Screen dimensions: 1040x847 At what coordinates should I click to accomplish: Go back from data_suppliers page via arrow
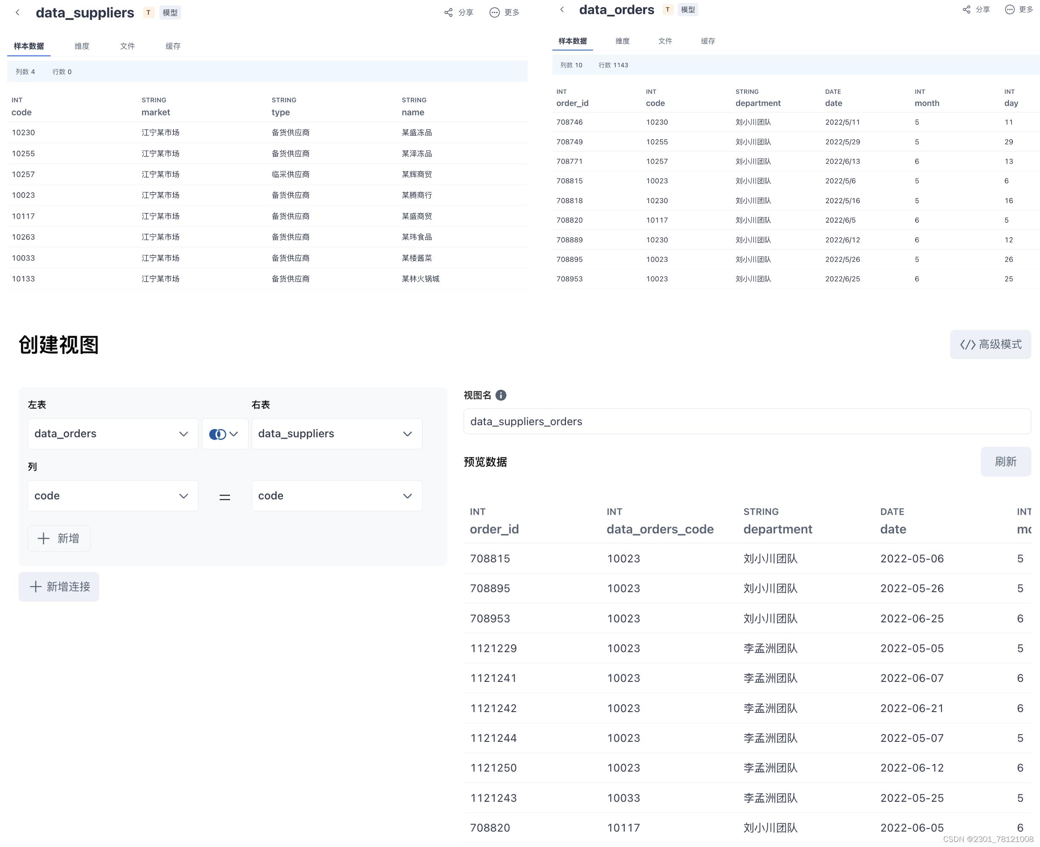(x=17, y=13)
